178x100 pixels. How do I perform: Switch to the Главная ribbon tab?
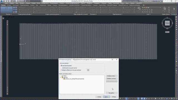point(3,5)
